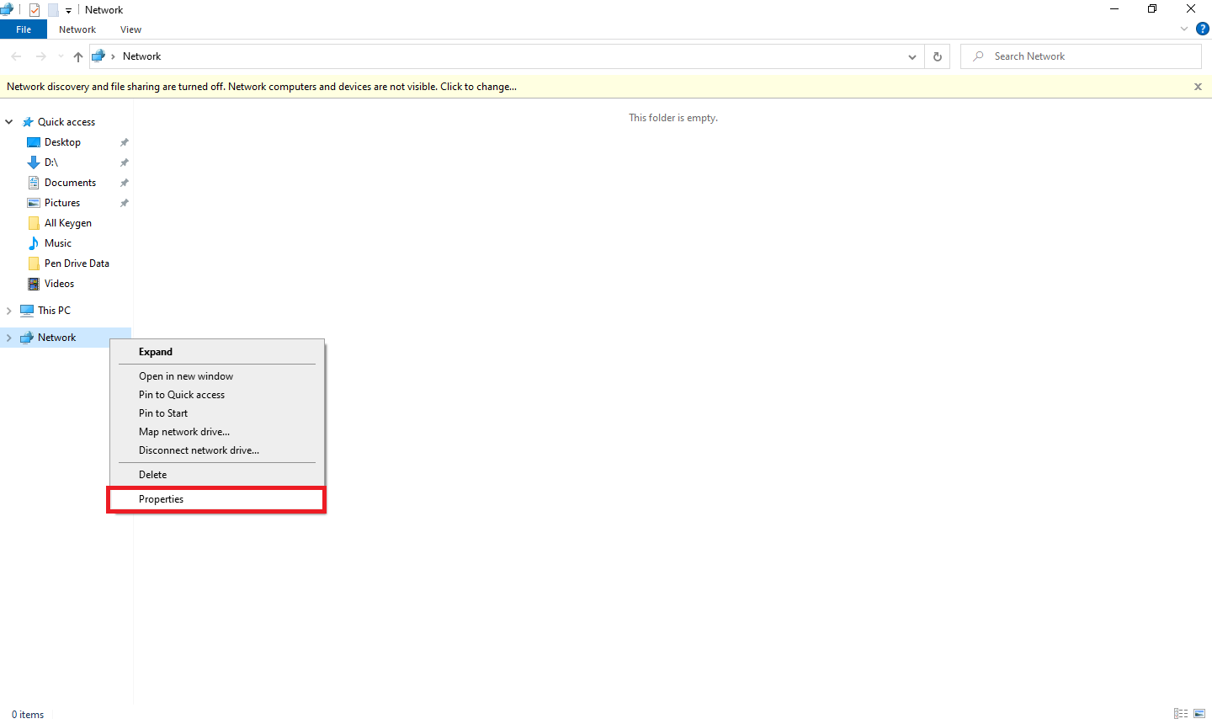
Task: Expand the Network tree node
Action: pyautogui.click(x=9, y=338)
